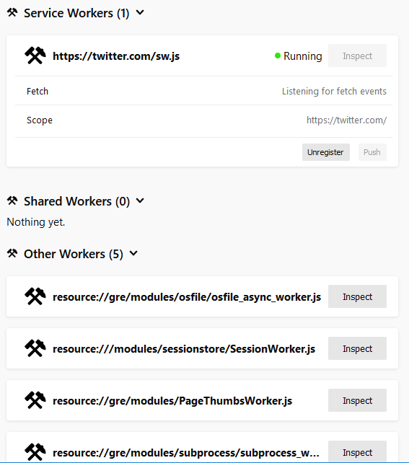Click the Running status label
The height and width of the screenshot is (463, 409).
tap(303, 56)
